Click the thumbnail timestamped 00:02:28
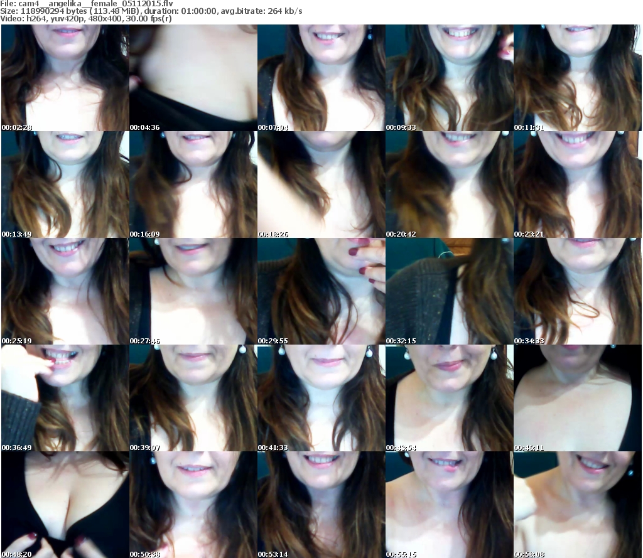The image size is (643, 558). pyautogui.click(x=65, y=78)
